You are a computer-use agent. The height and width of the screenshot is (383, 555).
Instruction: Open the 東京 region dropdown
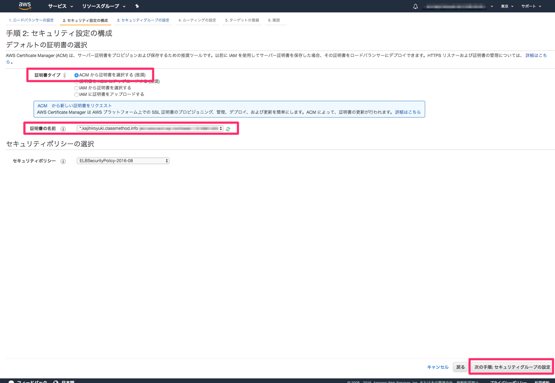(x=506, y=6)
